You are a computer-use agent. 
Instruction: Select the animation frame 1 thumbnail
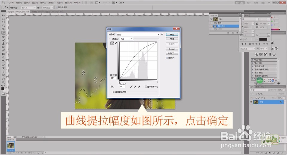[x=11, y=146]
